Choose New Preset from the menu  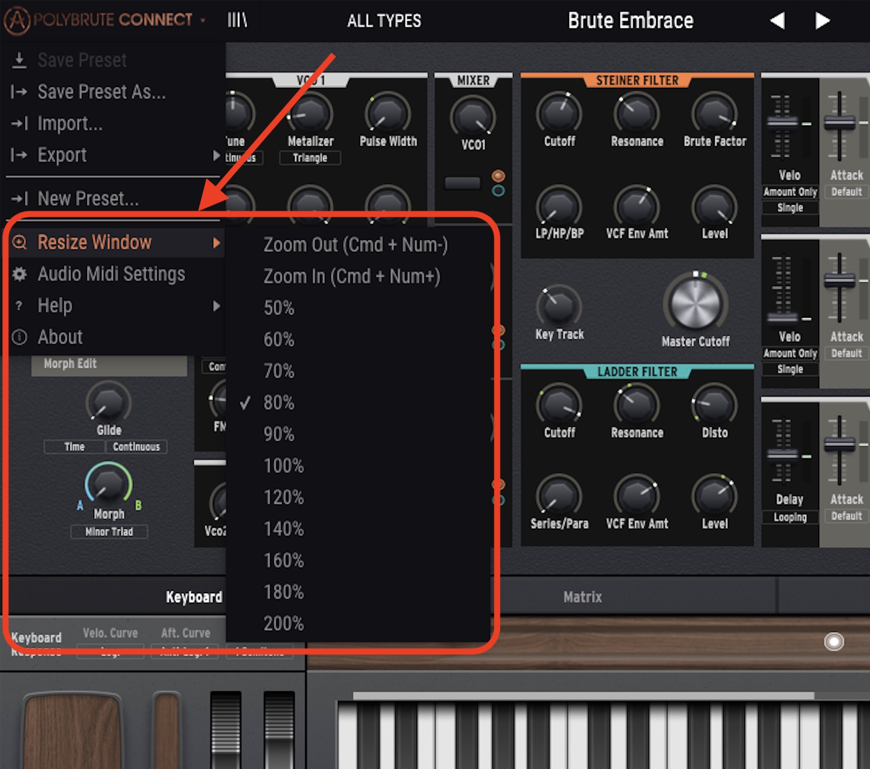point(114,198)
